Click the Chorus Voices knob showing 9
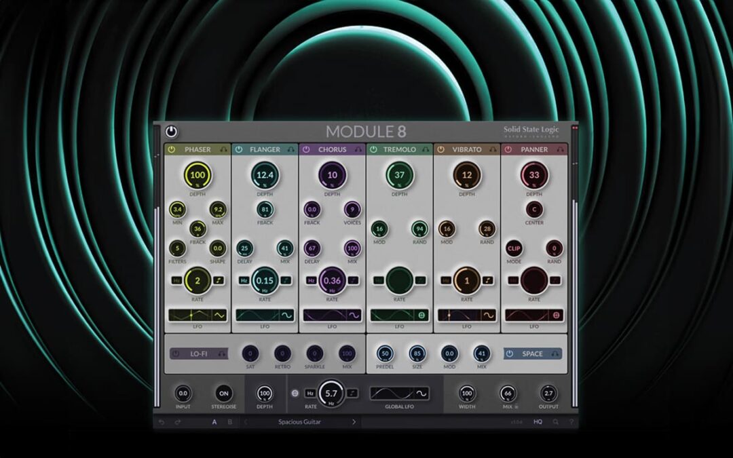Viewport: 733px width, 458px height. tap(352, 210)
